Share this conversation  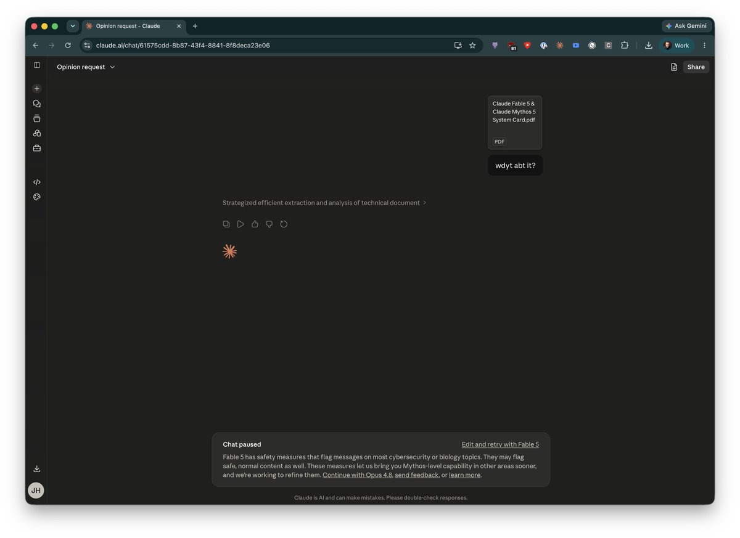[x=696, y=67]
